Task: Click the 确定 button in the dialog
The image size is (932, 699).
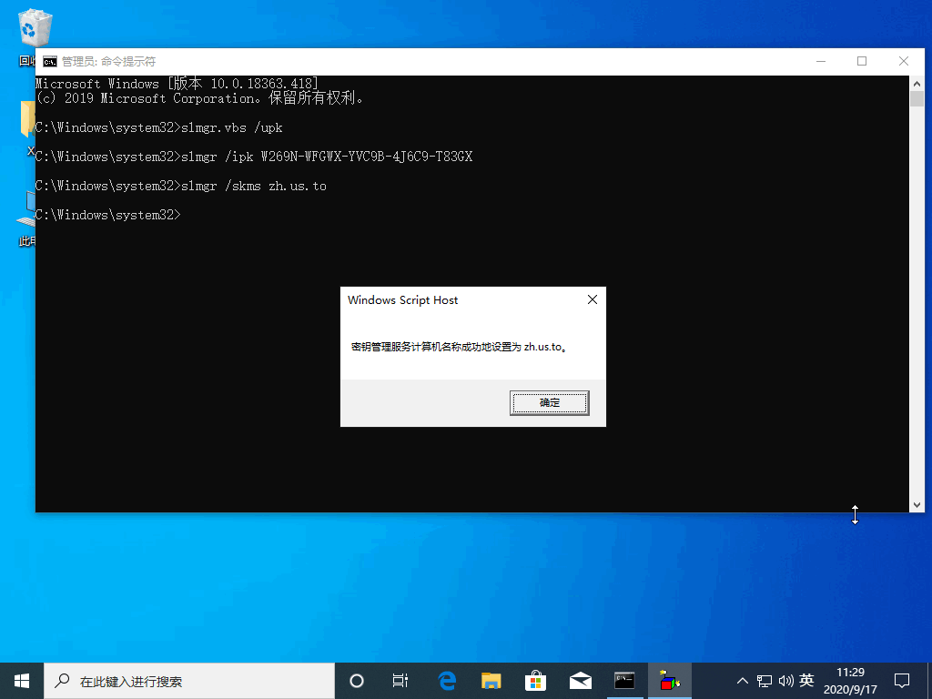Action: click(x=550, y=402)
